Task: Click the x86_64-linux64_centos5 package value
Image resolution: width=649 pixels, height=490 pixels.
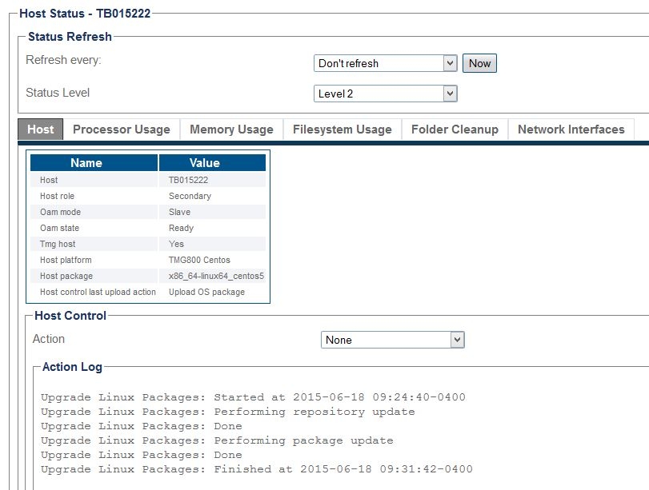Action: [216, 277]
